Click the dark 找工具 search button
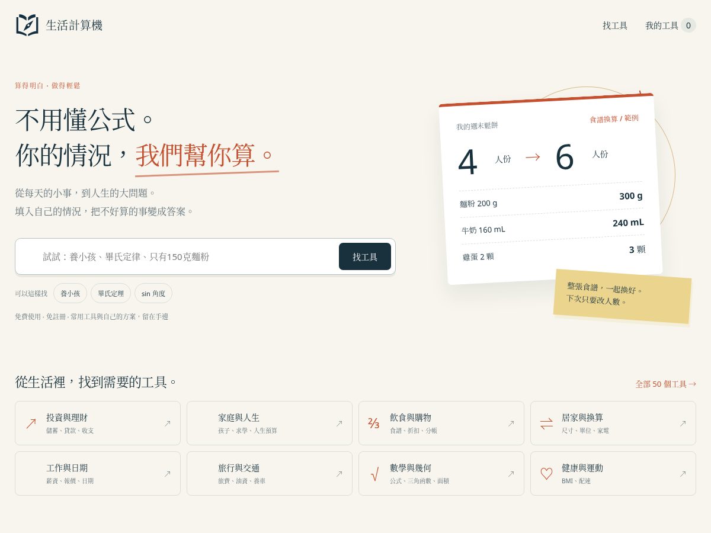Viewport: 711px width, 533px height. 365,256
